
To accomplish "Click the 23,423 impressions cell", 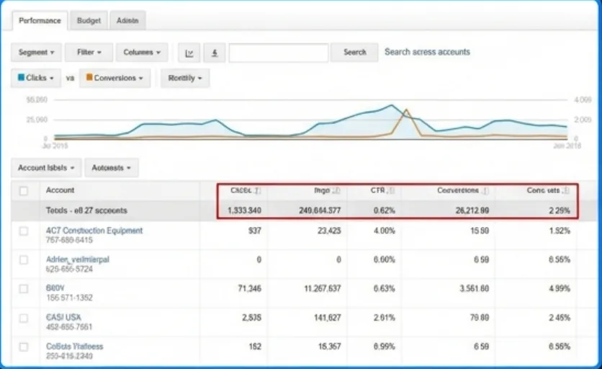I will tap(329, 231).
